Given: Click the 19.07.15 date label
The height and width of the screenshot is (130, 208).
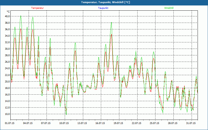Looking at the screenshot, I should click(x=118, y=123).
